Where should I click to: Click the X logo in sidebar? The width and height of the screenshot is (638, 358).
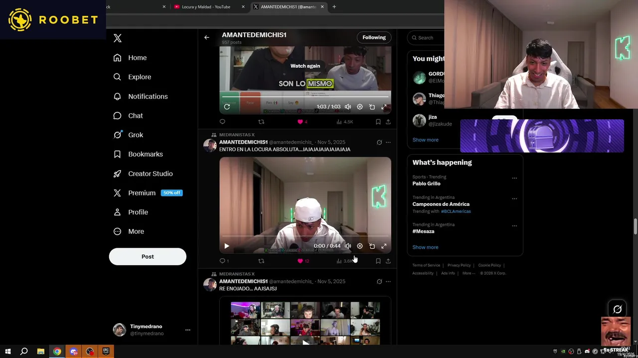point(118,38)
